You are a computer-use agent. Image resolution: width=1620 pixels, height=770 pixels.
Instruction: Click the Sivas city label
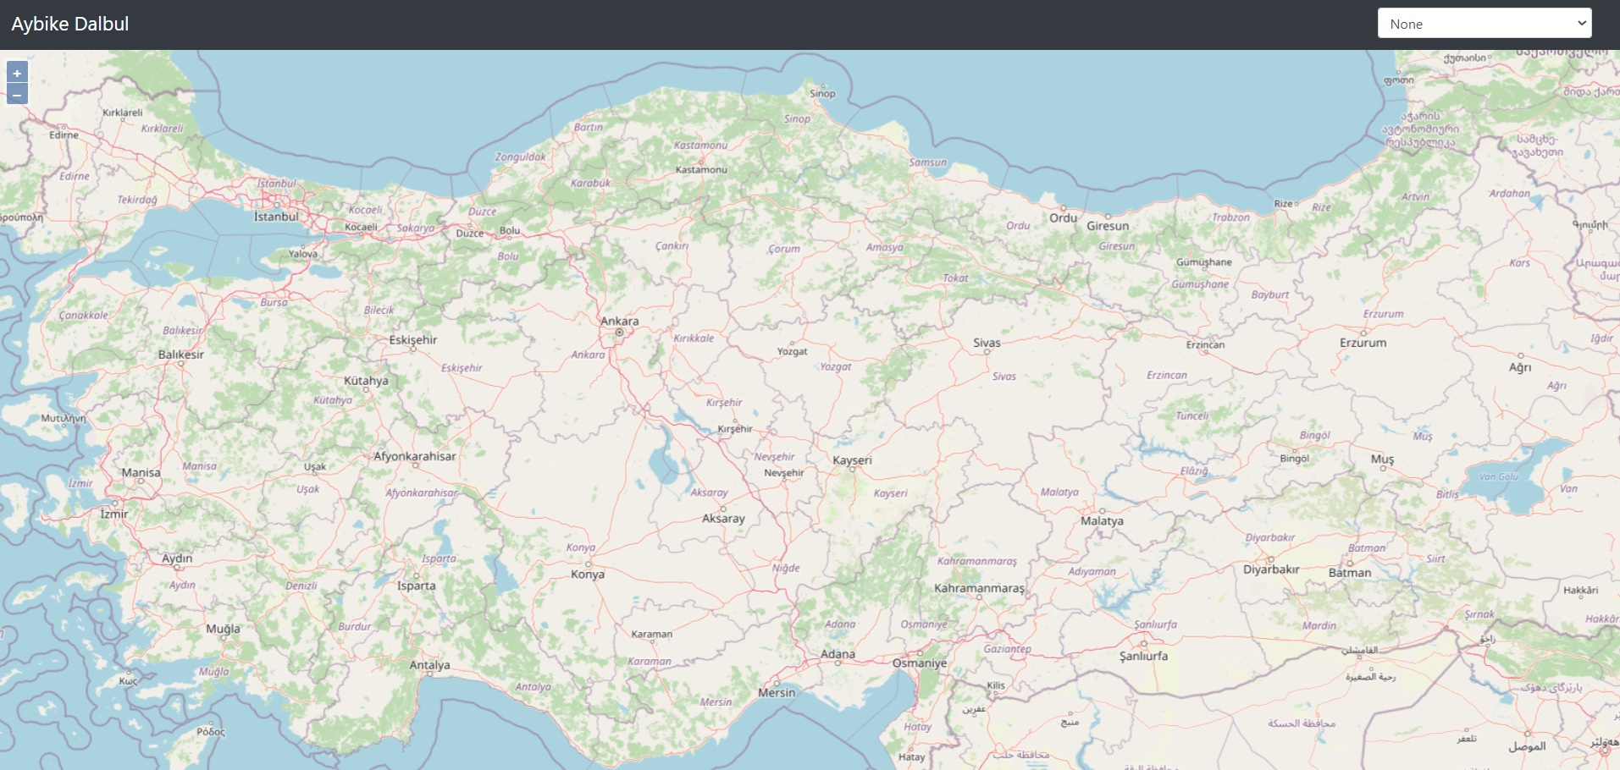point(987,343)
